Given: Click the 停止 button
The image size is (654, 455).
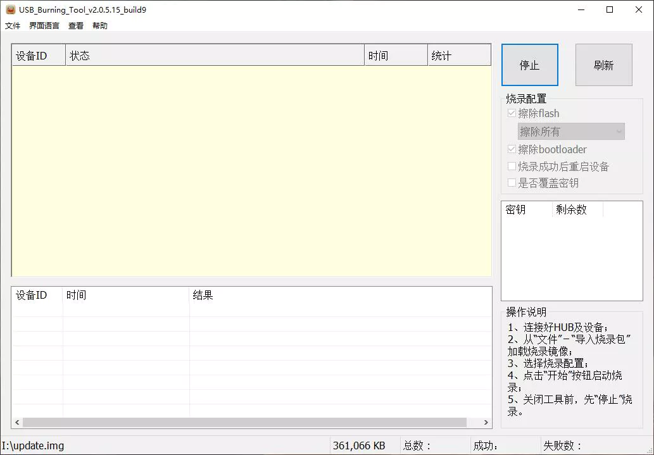Looking at the screenshot, I should click(530, 65).
